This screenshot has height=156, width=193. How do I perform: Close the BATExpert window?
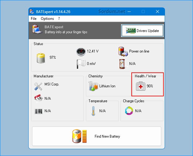158,11
